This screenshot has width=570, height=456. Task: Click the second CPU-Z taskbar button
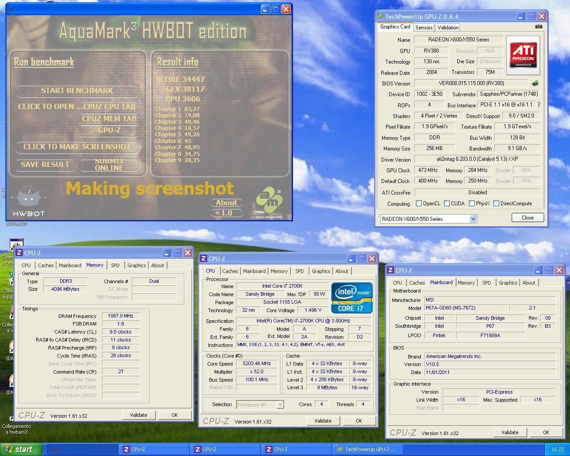pos(225,449)
